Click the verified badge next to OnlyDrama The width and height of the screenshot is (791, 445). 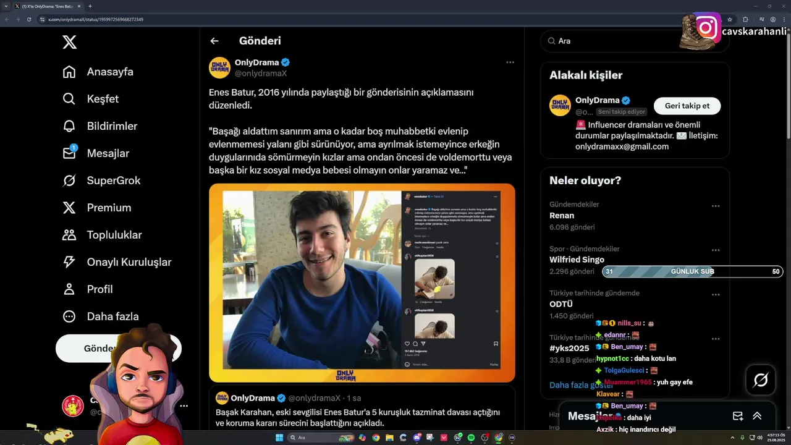(286, 62)
